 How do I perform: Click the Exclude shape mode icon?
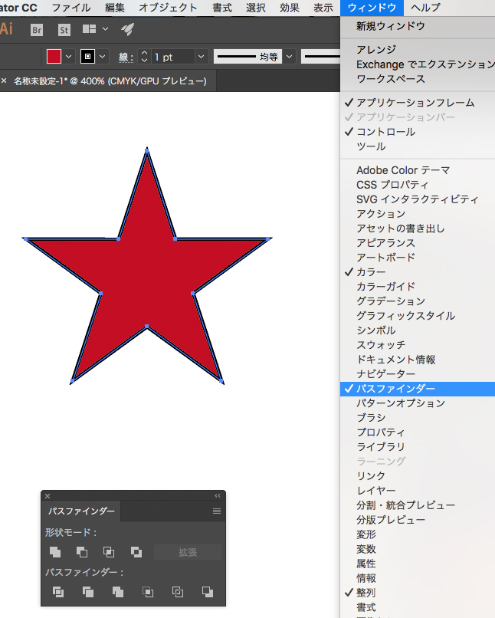click(136, 552)
